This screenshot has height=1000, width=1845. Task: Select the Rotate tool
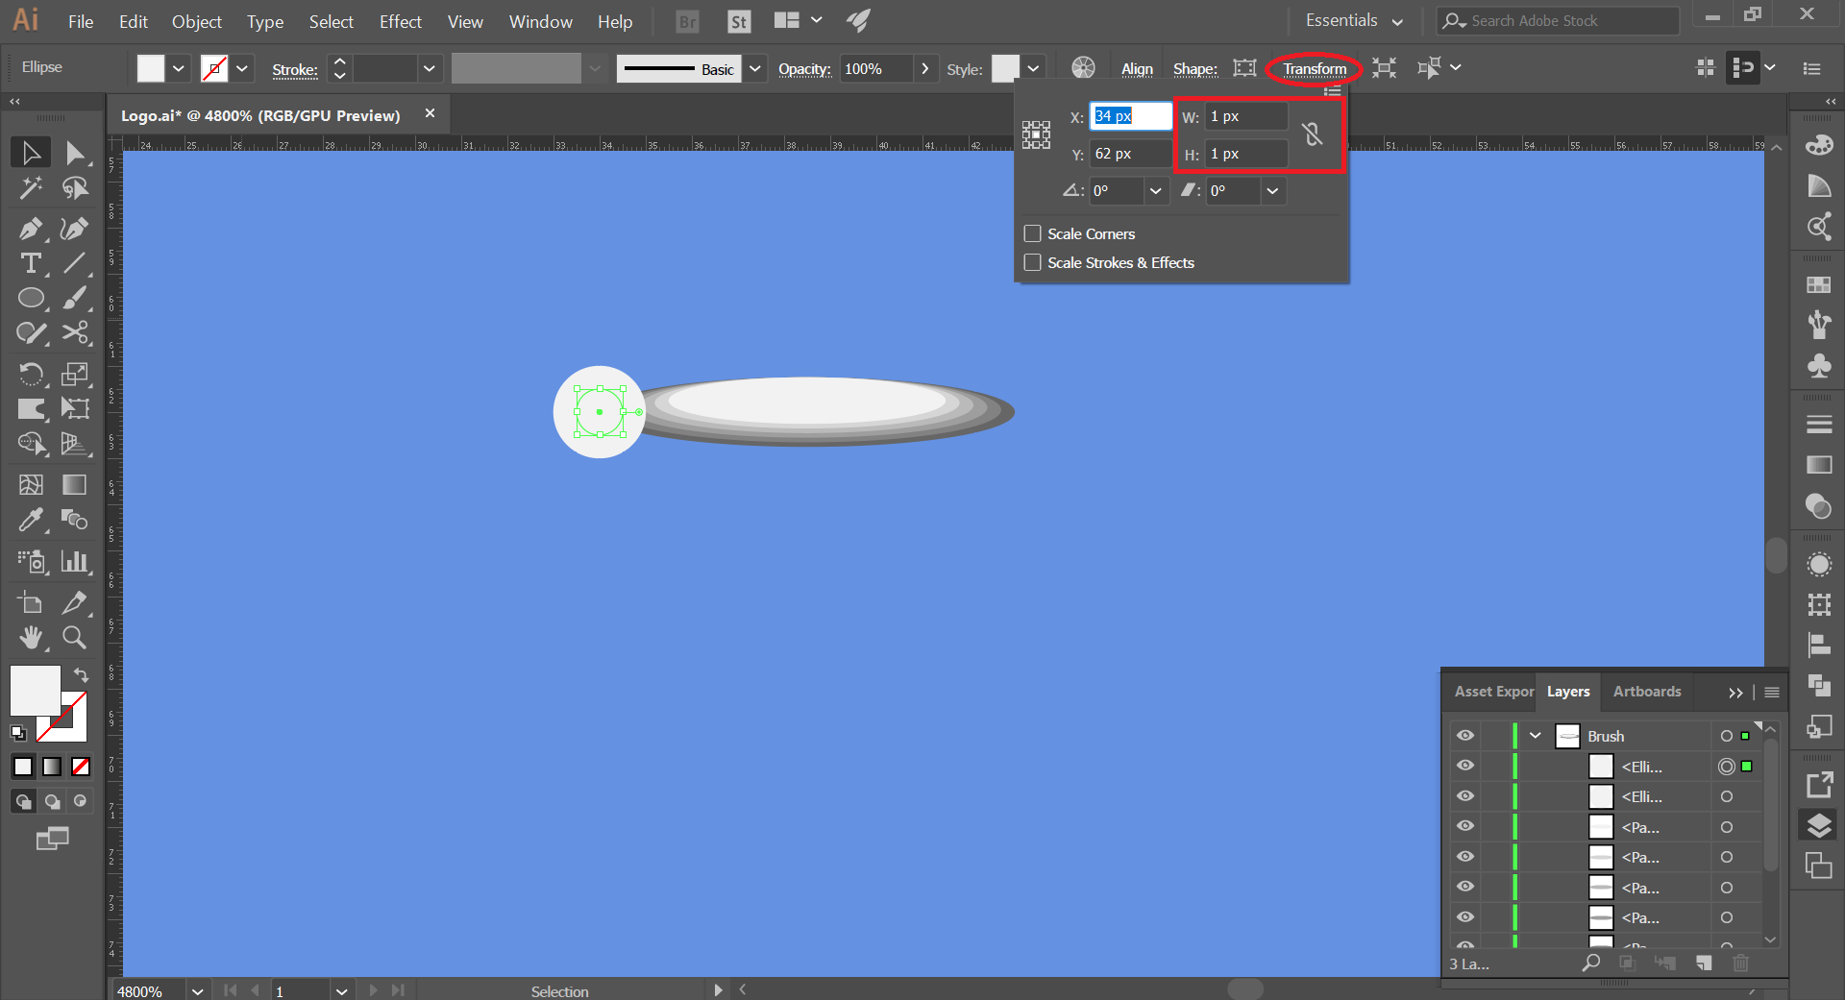[31, 374]
